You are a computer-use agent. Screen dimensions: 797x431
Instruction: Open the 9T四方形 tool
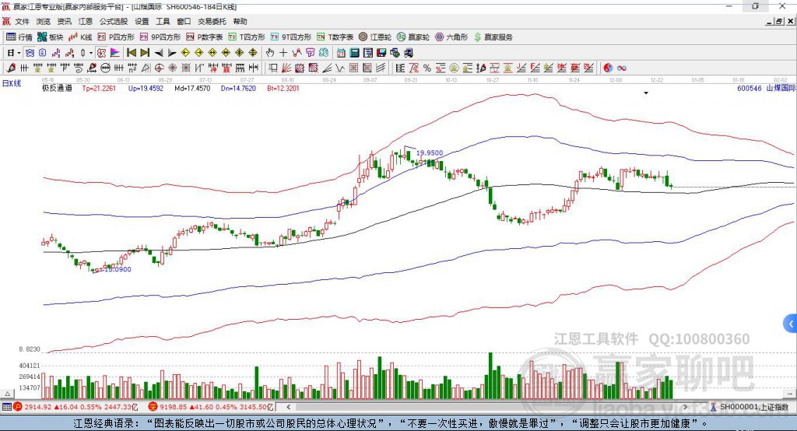[291, 37]
